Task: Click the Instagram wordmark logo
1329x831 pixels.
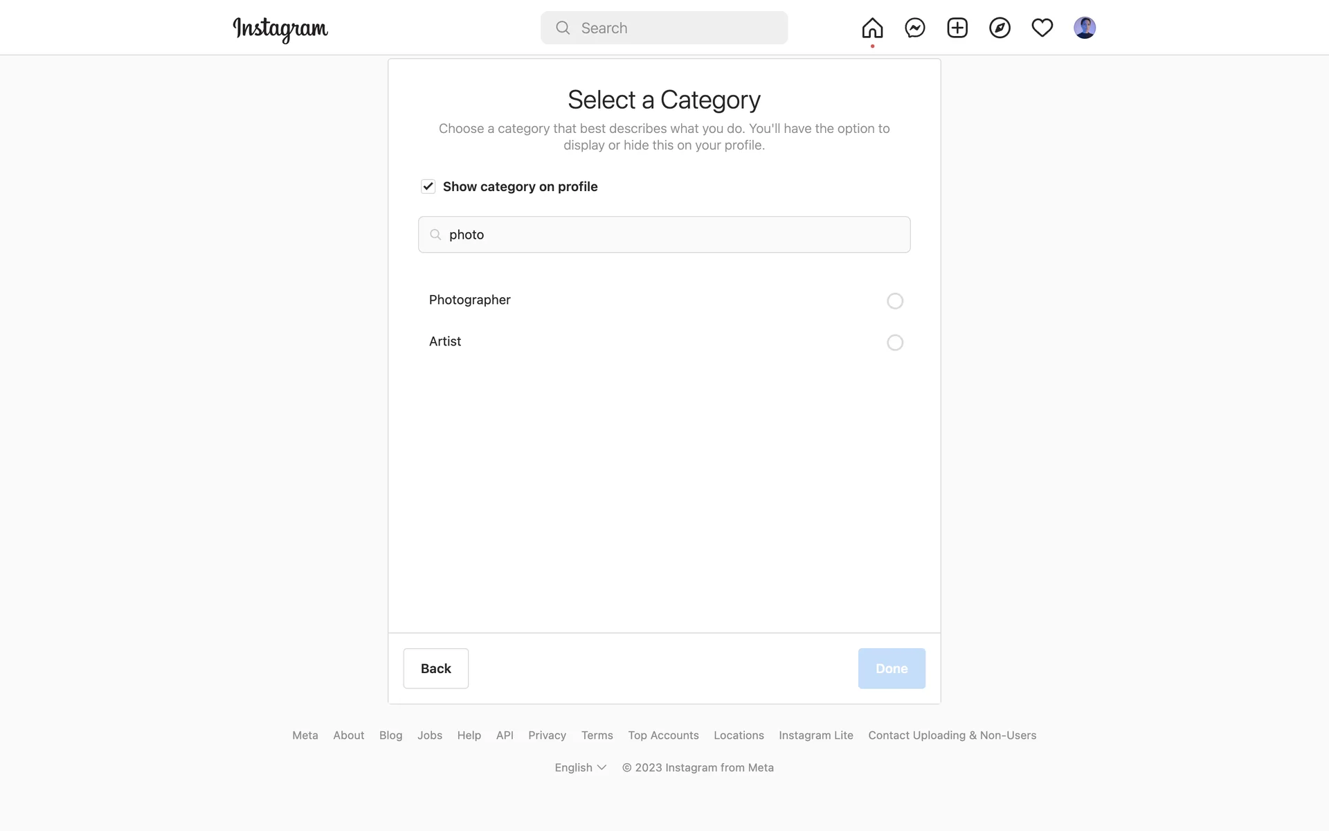Action: click(280, 29)
